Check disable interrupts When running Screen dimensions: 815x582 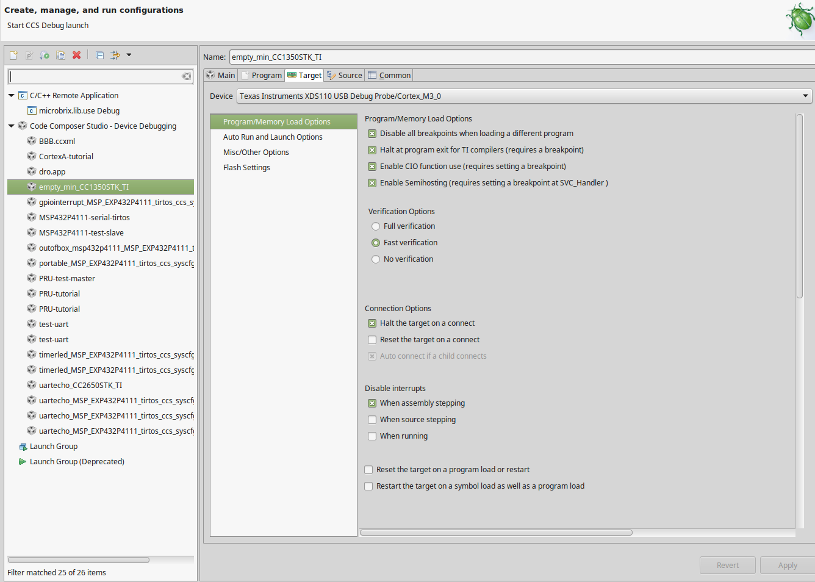372,436
